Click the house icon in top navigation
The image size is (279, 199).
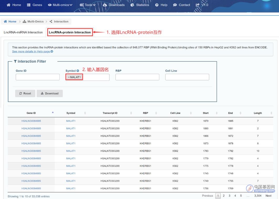coord(8,5)
